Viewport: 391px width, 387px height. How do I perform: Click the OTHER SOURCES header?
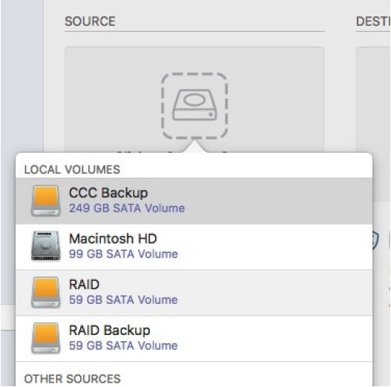(72, 379)
